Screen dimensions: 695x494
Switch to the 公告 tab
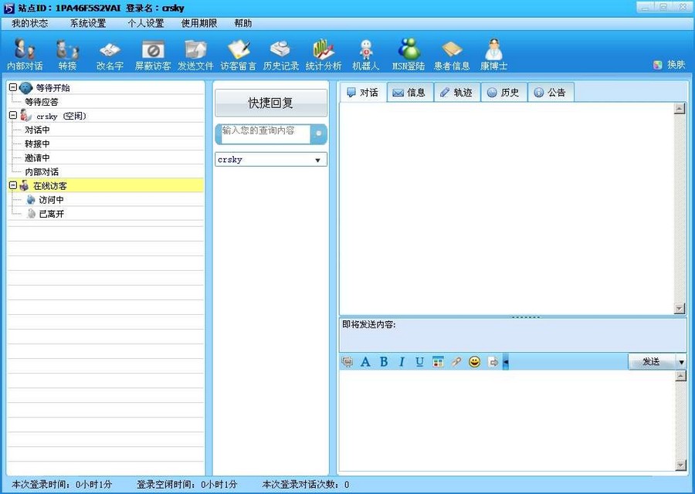551,92
